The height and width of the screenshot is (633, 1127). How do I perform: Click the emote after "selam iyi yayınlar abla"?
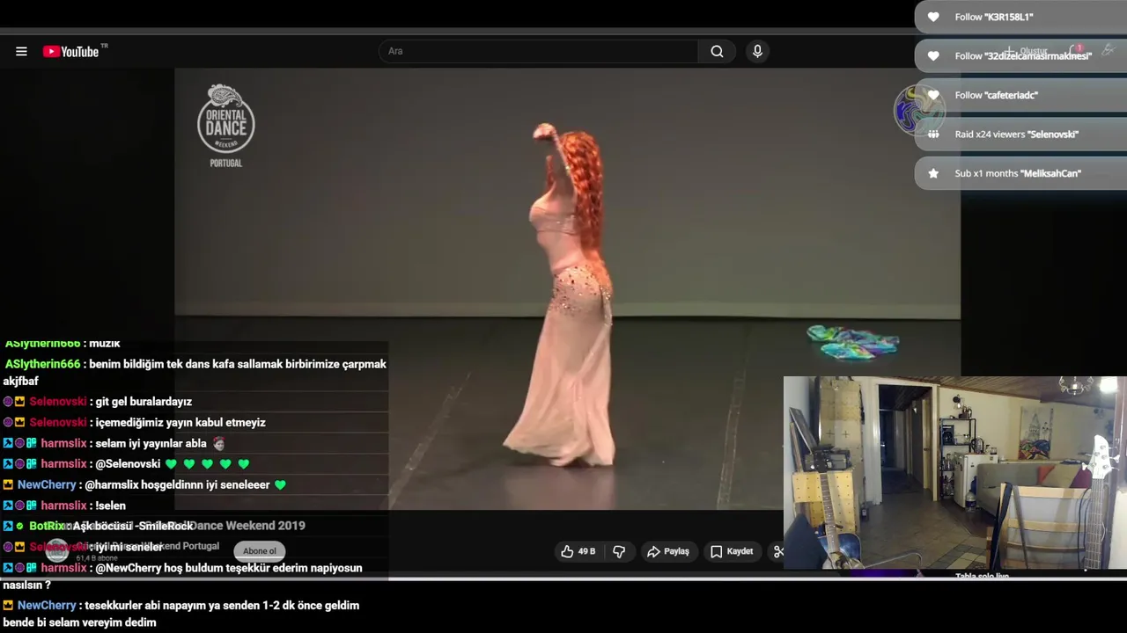(x=218, y=444)
